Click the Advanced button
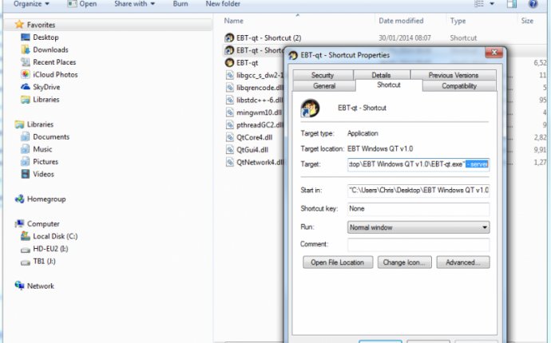Image resolution: width=551 pixels, height=343 pixels. [463, 262]
